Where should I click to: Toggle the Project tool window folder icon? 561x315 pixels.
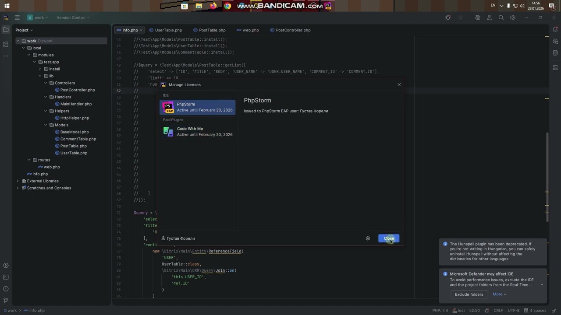click(6, 30)
